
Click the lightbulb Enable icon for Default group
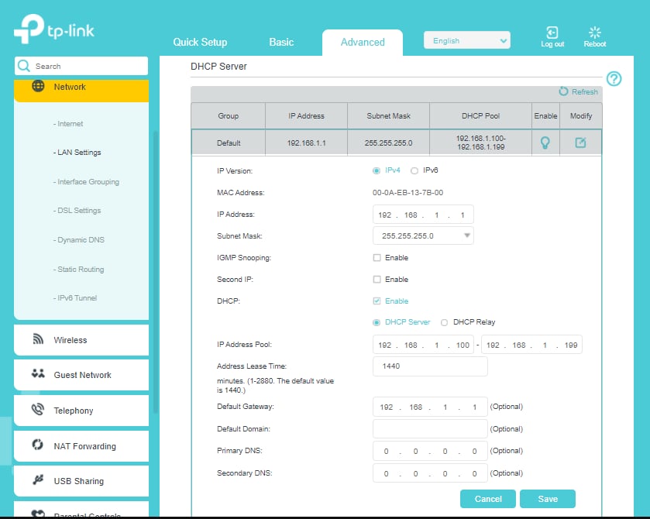[x=545, y=143]
